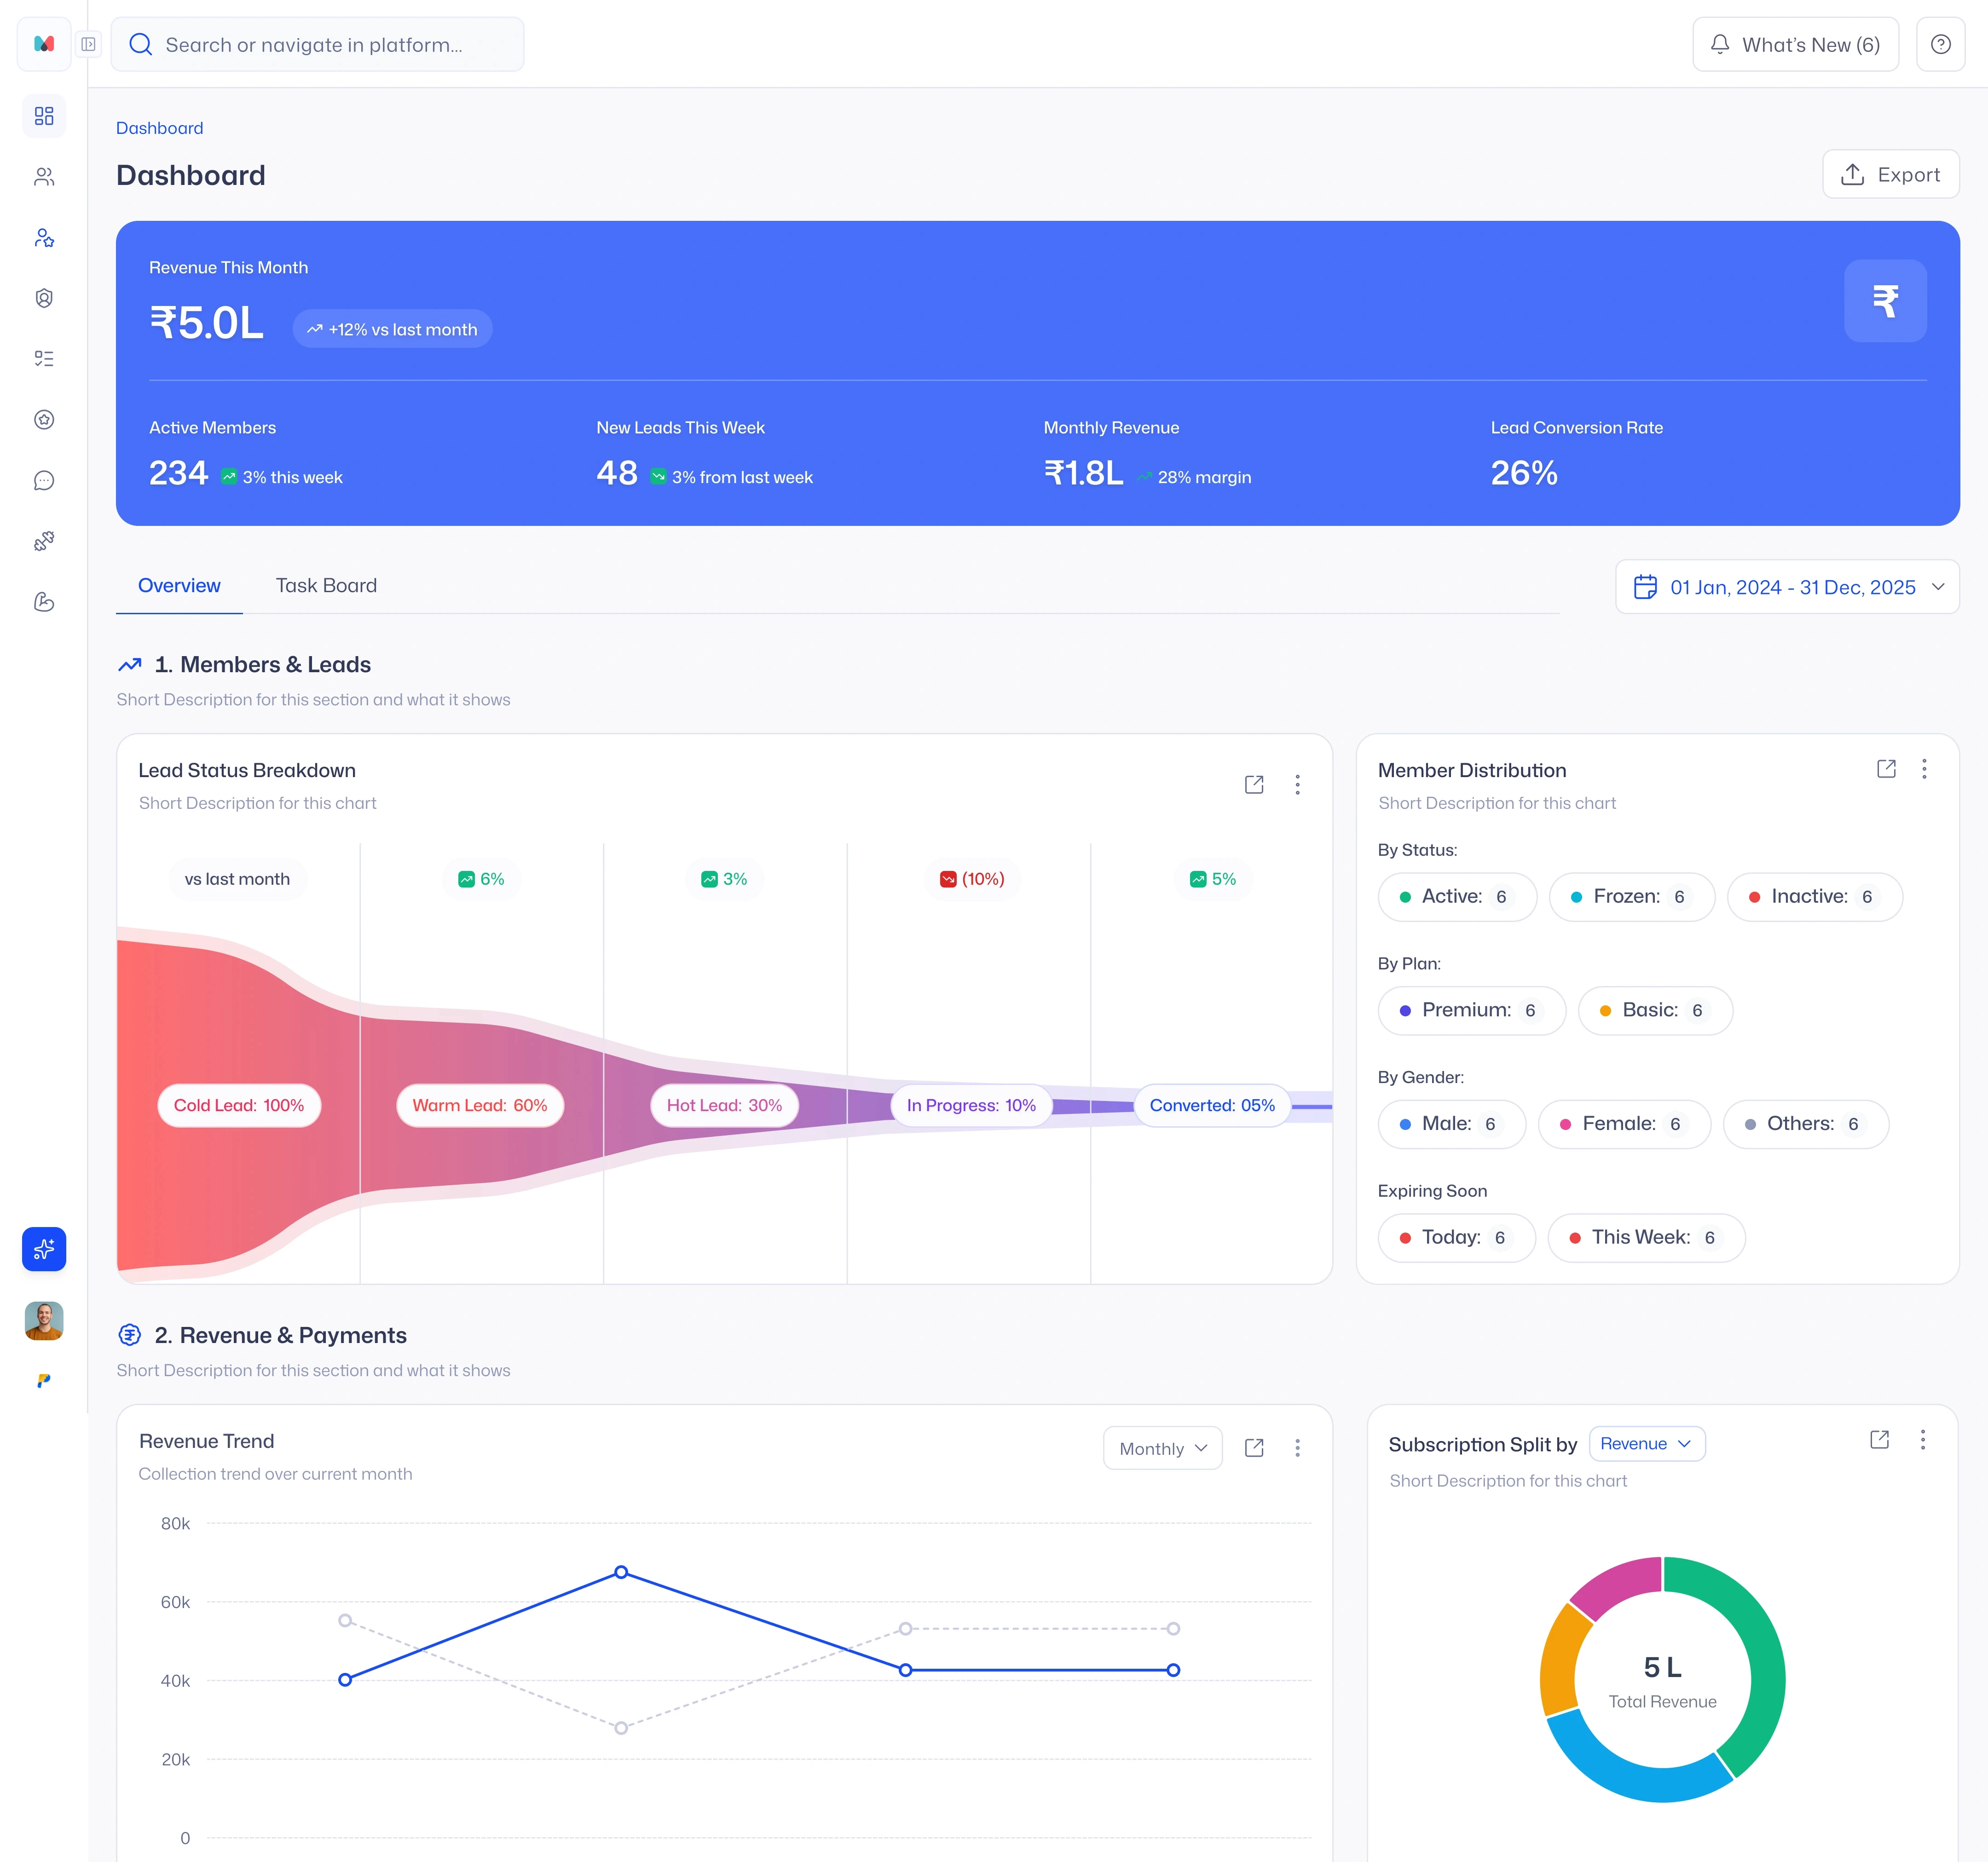This screenshot has height=1862, width=1988.
Task: Expand Revenue Trend chart external view
Action: click(1254, 1448)
